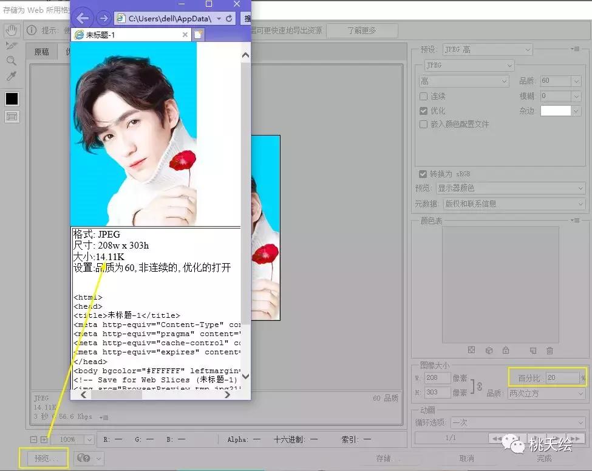Uncheck the 转换为 sRGB option
Viewport: 592px width, 471px height.
[423, 173]
